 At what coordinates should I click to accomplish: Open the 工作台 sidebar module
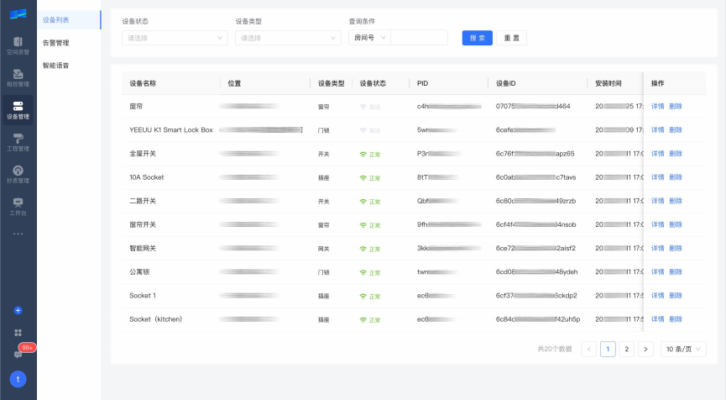18,207
